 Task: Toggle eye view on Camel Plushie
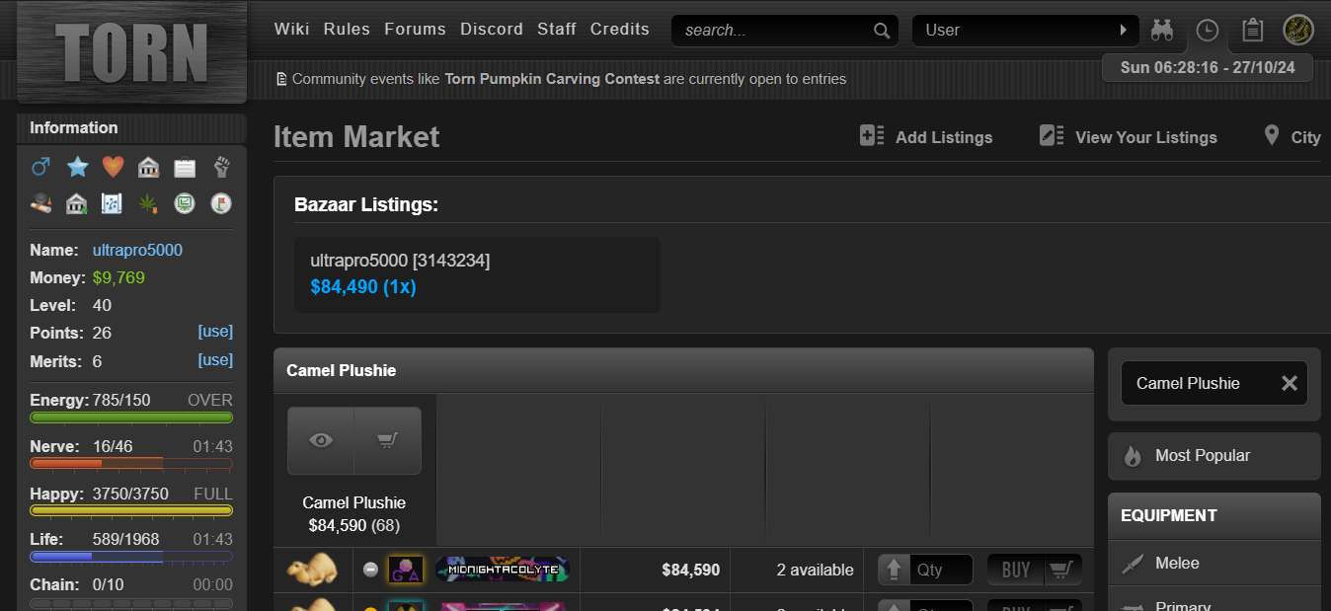[321, 441]
